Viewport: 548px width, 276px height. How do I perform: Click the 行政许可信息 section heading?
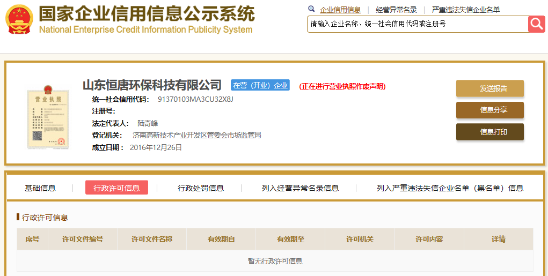tap(45, 218)
